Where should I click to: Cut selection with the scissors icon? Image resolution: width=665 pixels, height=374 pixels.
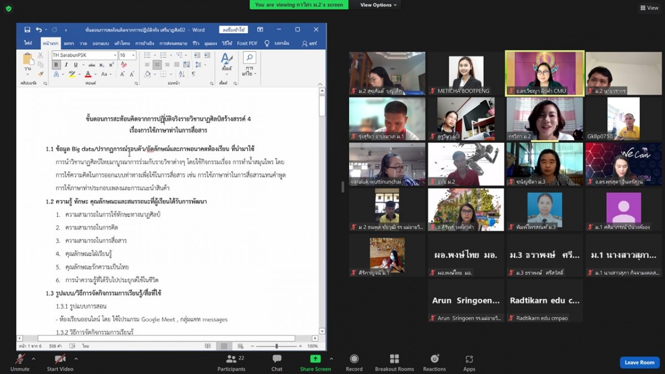40,55
